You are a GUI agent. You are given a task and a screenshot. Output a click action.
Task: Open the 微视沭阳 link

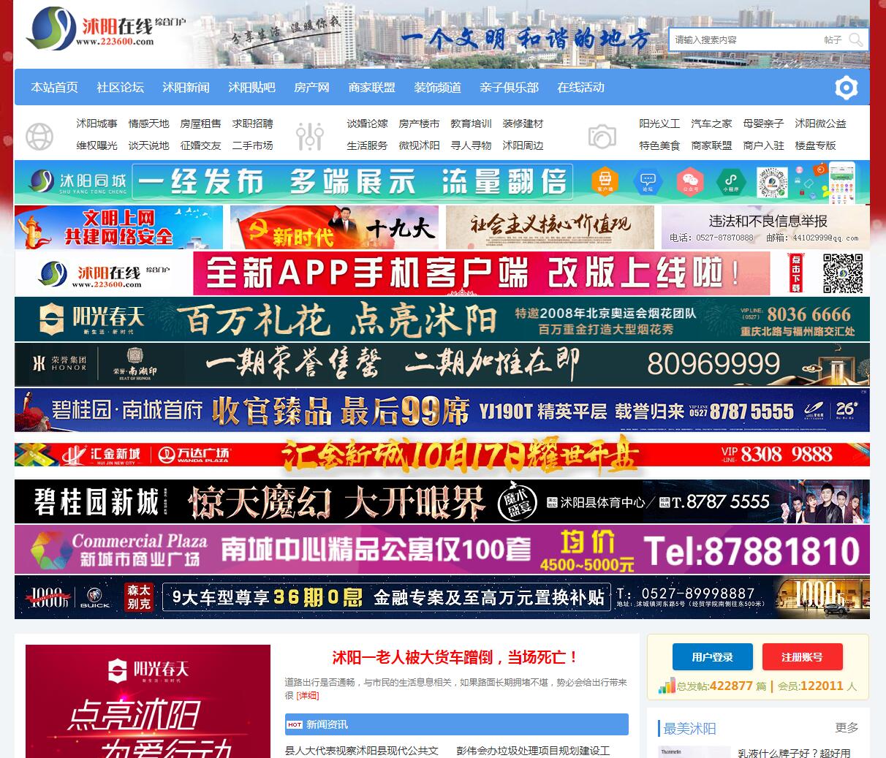point(419,145)
